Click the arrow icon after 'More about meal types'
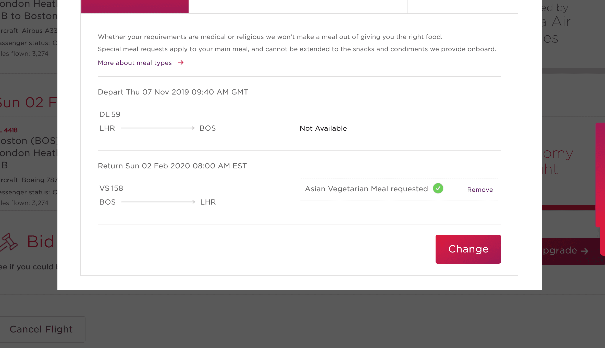This screenshot has height=348, width=605. tap(181, 62)
